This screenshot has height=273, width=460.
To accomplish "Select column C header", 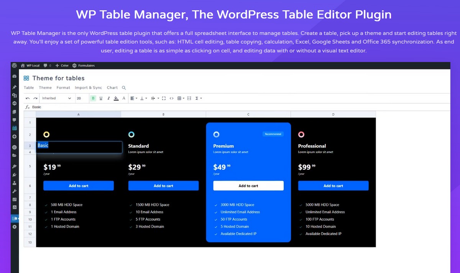I will tap(248, 114).
